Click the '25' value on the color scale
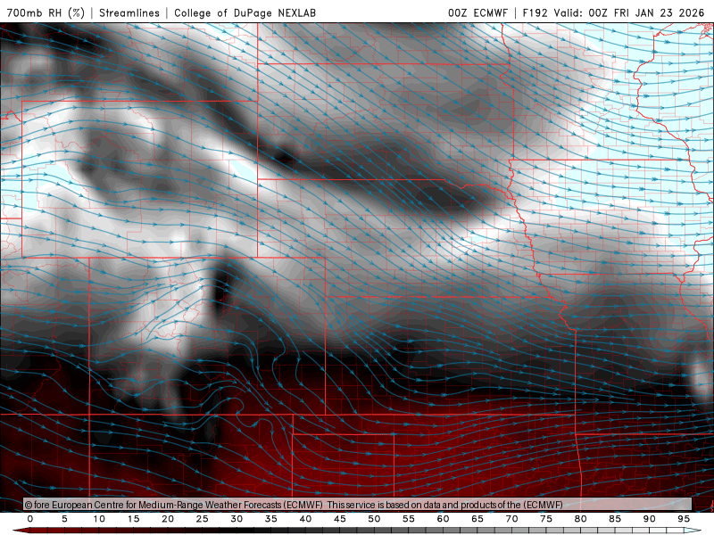The height and width of the screenshot is (535, 714). [x=203, y=519]
